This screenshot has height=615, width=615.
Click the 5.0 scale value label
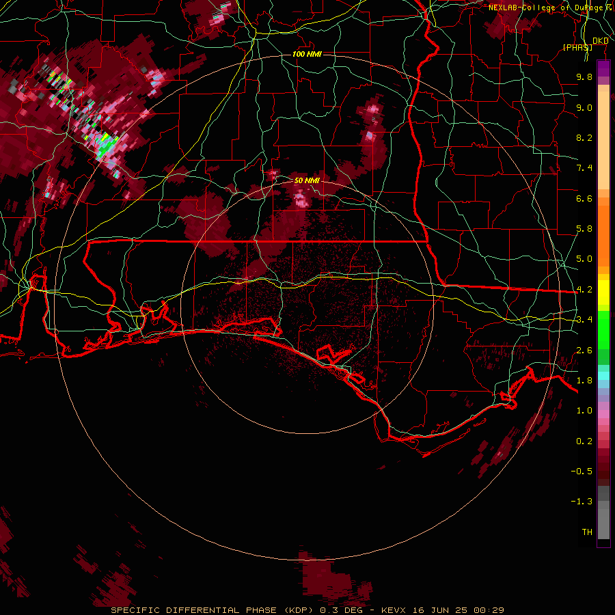point(584,259)
